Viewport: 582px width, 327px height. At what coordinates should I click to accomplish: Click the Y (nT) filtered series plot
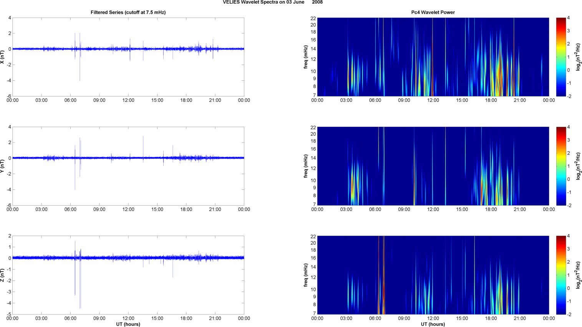point(128,166)
